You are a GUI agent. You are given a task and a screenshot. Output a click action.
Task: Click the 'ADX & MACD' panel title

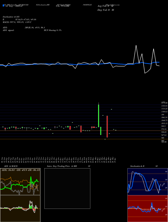pyautogui.click(x=11, y=166)
